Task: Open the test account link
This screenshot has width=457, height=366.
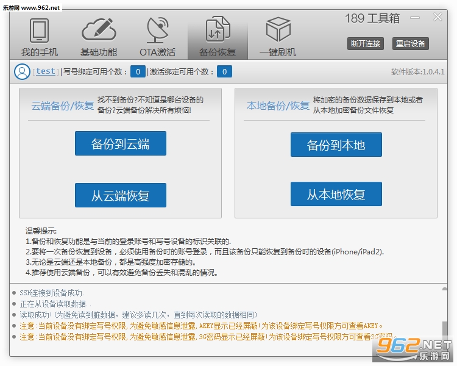Action: (x=46, y=71)
